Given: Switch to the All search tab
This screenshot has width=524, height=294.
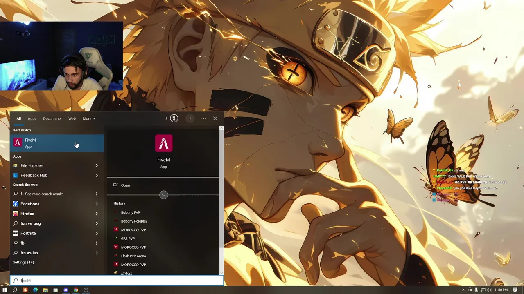Looking at the screenshot, I should (x=18, y=118).
